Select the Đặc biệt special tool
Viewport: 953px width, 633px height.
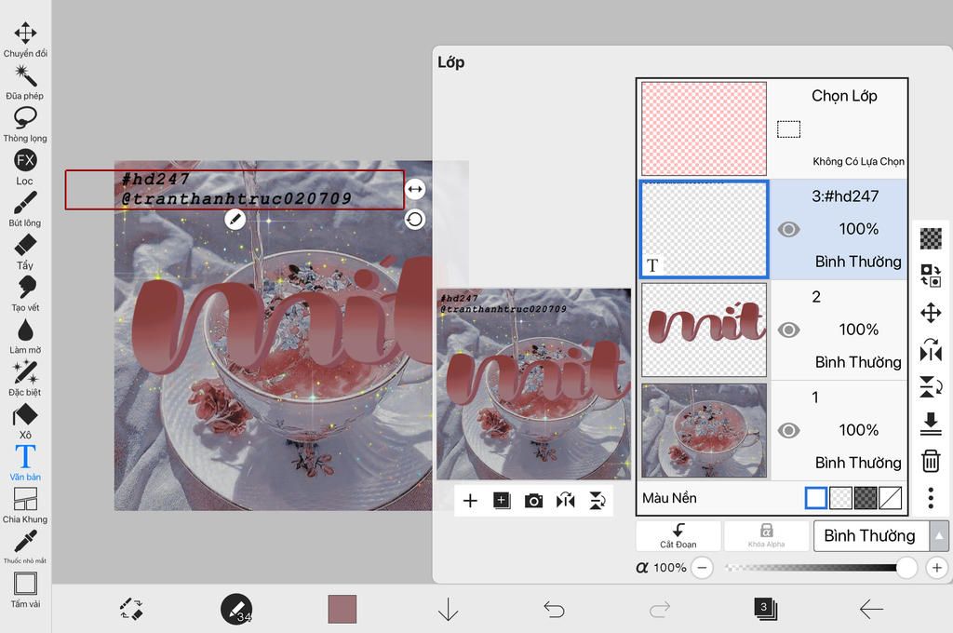[25, 378]
